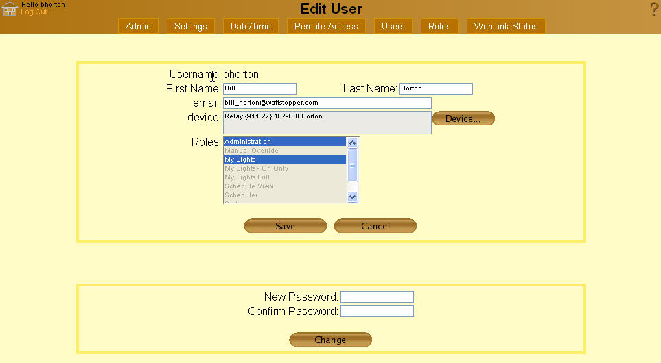This screenshot has width=661, height=363.
Task: Click the Cancel button
Action: (x=375, y=226)
